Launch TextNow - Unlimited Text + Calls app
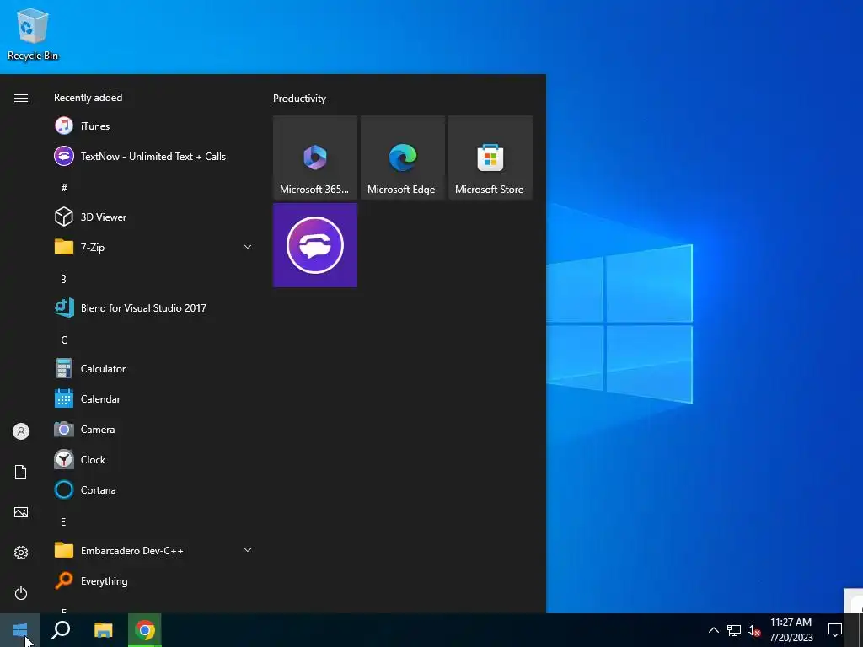Viewport: 863px width, 647px height. [153, 156]
